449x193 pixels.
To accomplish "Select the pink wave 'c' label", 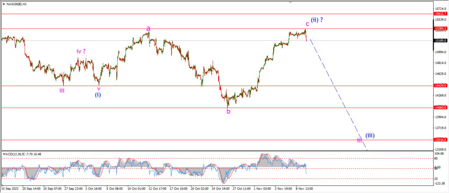I will coord(307,23).
